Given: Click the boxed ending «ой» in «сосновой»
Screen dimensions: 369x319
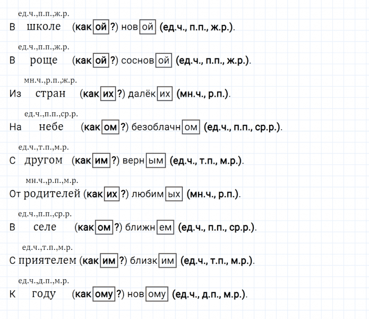Looking at the screenshot, I should [164, 61].
